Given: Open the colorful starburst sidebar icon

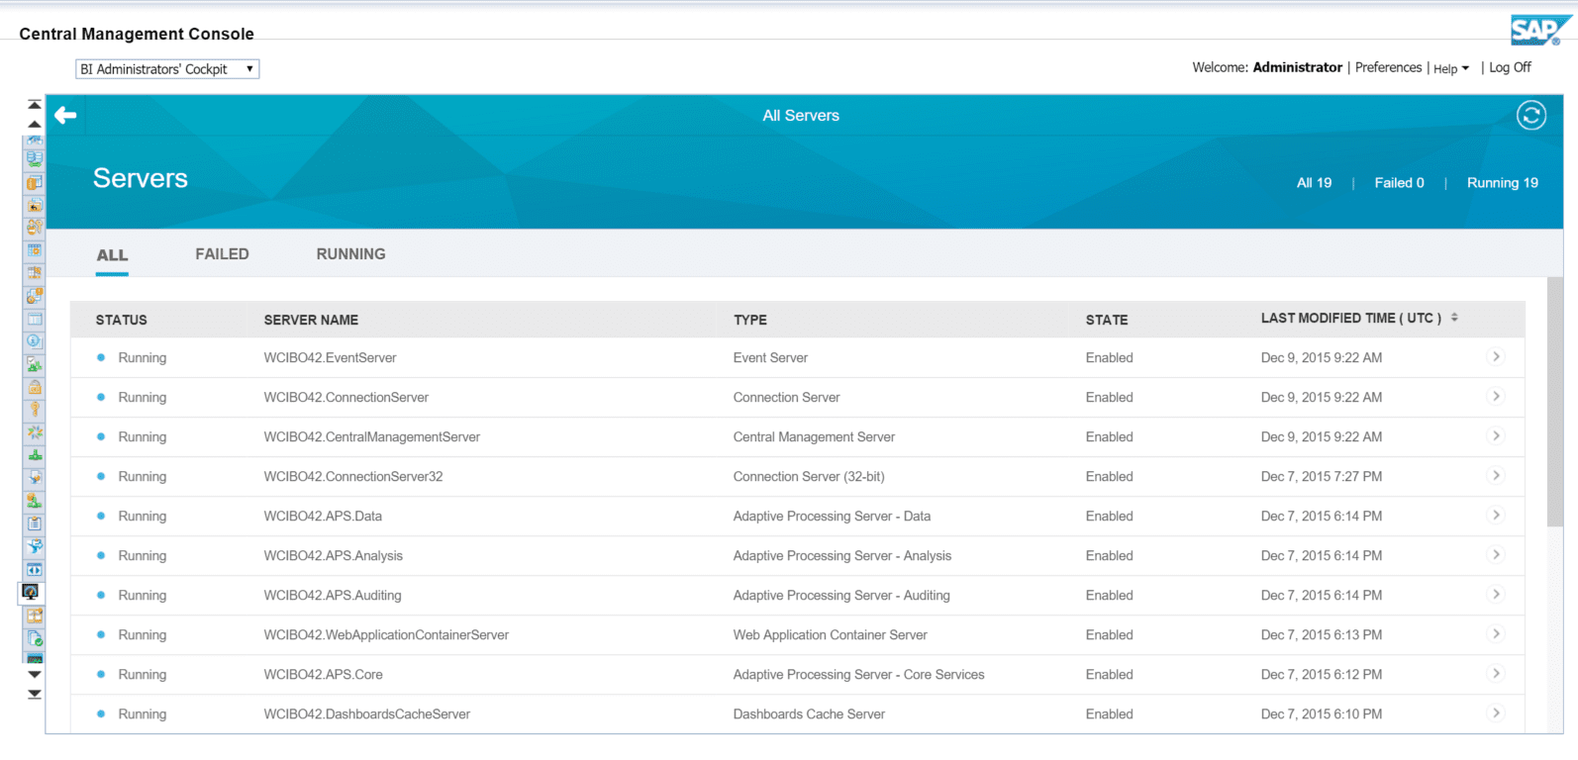Looking at the screenshot, I should click(35, 432).
